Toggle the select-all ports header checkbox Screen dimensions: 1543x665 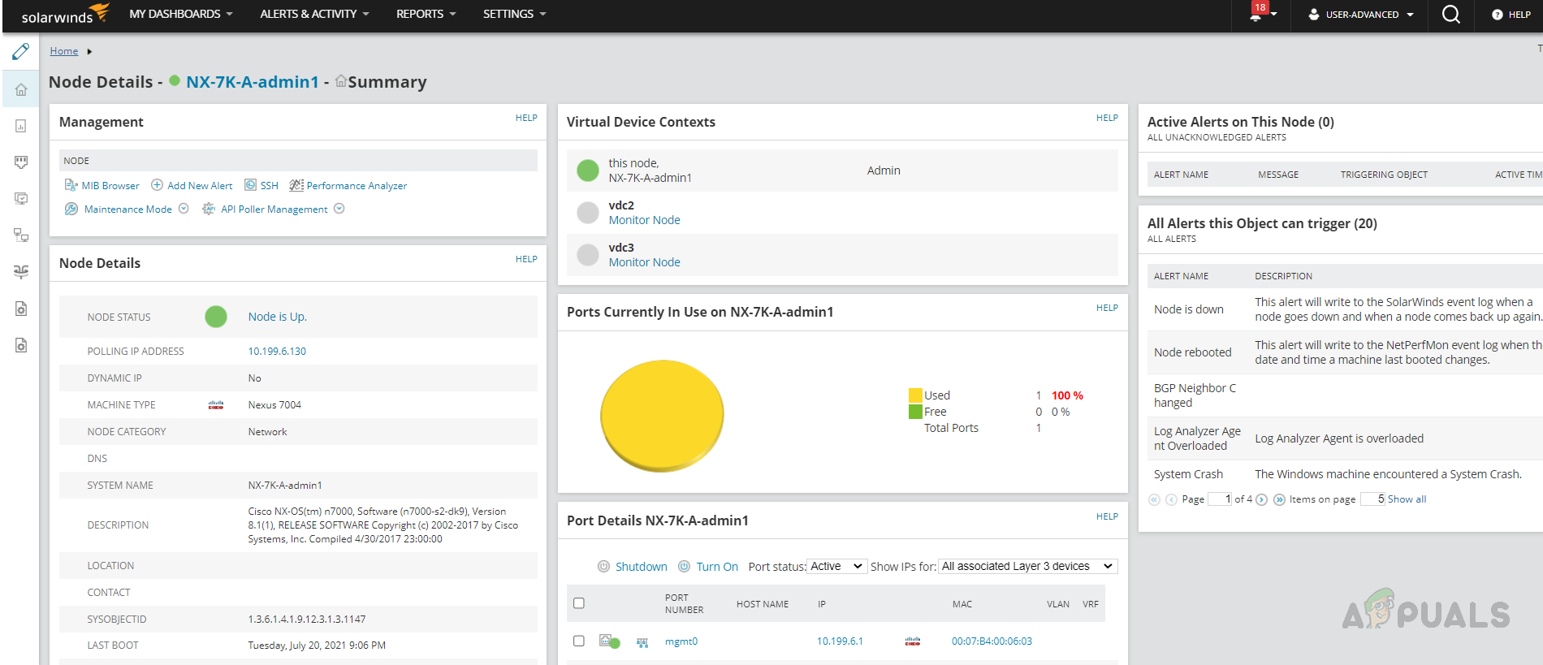[x=579, y=603]
